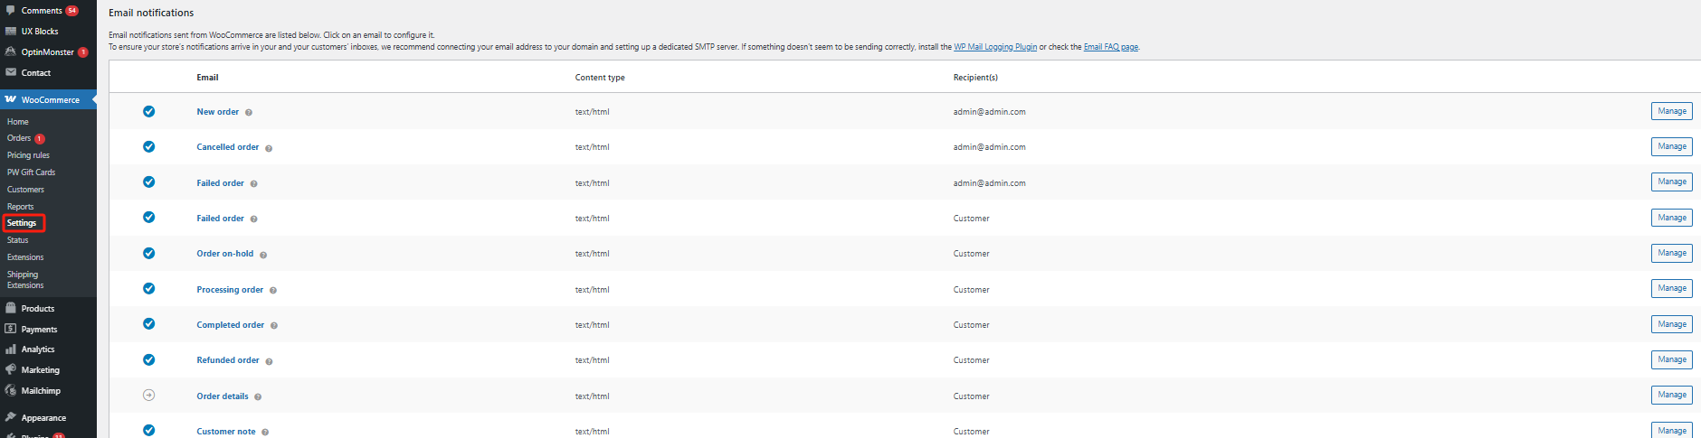Click the Analytics bar chart icon
The image size is (1701, 438).
coord(11,349)
